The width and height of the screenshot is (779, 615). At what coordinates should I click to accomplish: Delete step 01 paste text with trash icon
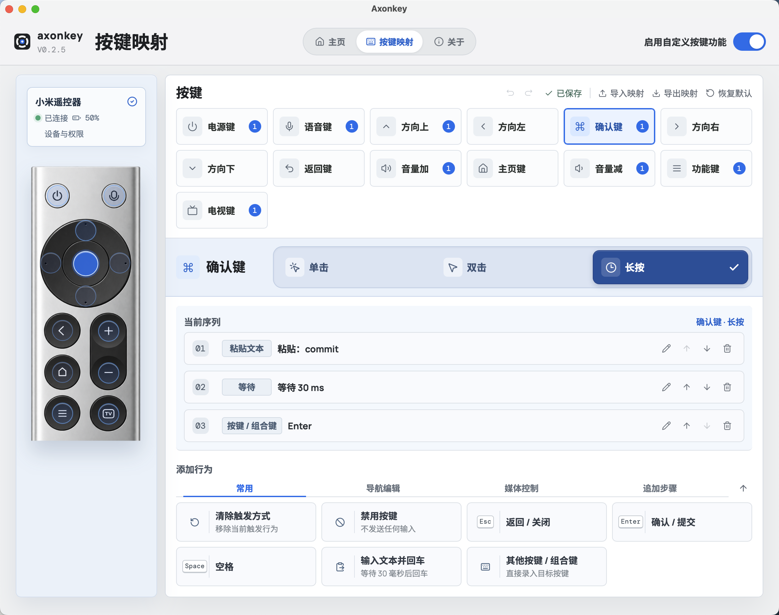click(727, 348)
